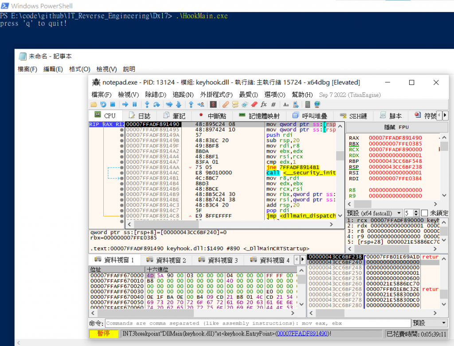Open the Scylla plugin icon
454x346 pixels.
(x=213, y=104)
